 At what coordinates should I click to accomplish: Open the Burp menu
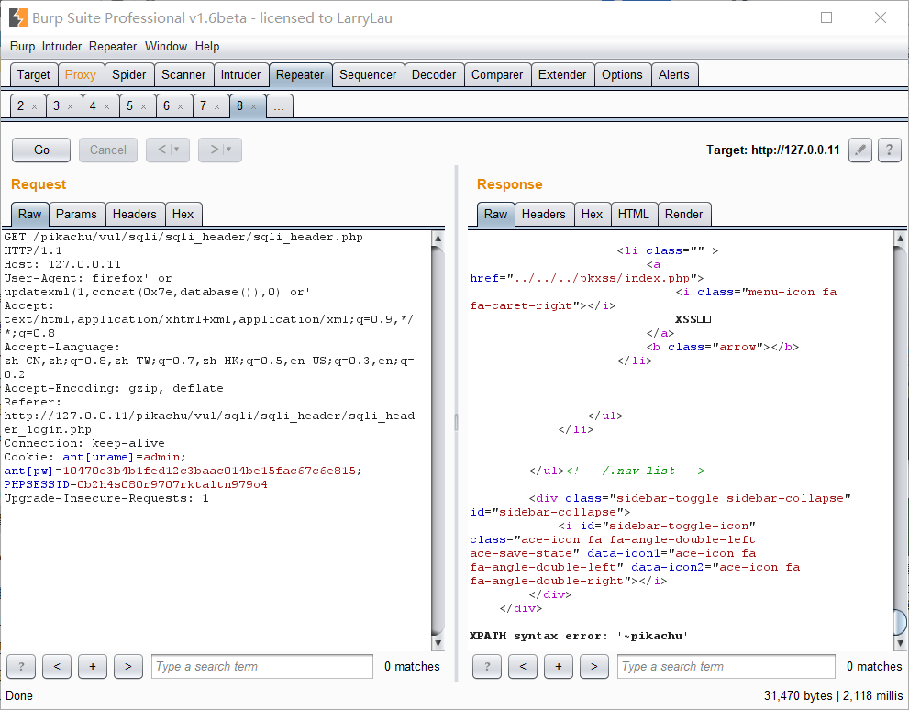22,47
